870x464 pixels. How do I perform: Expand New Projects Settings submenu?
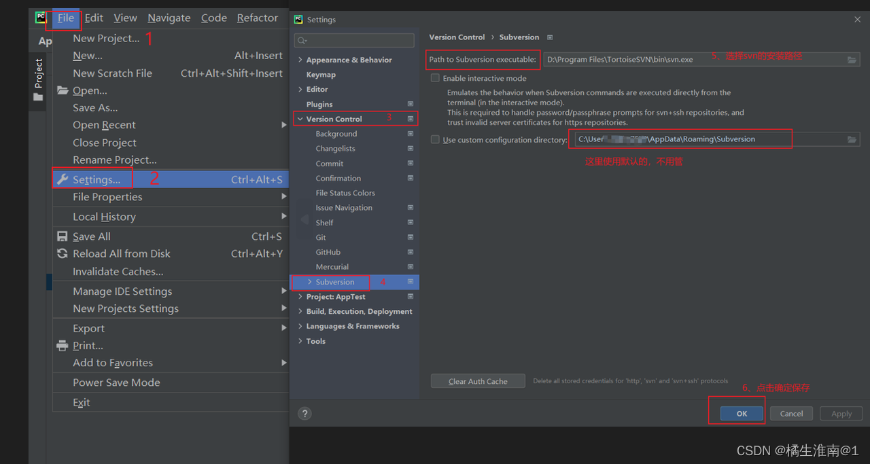point(171,308)
